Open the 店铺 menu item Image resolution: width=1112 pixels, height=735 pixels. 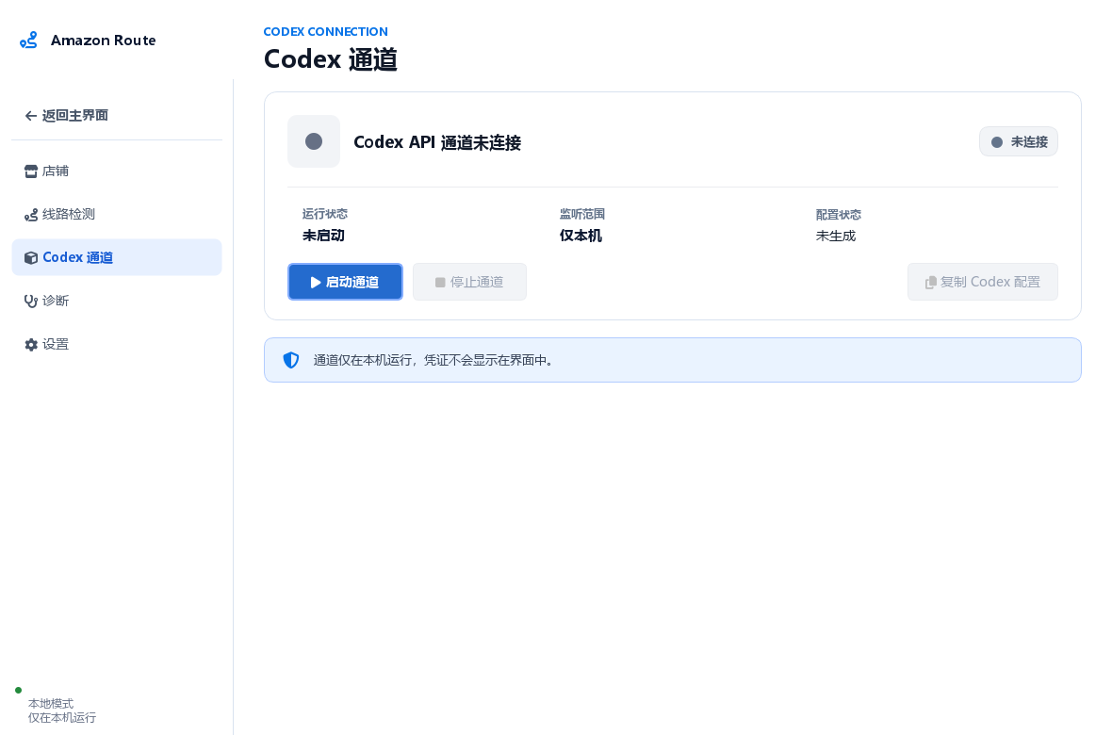117,171
